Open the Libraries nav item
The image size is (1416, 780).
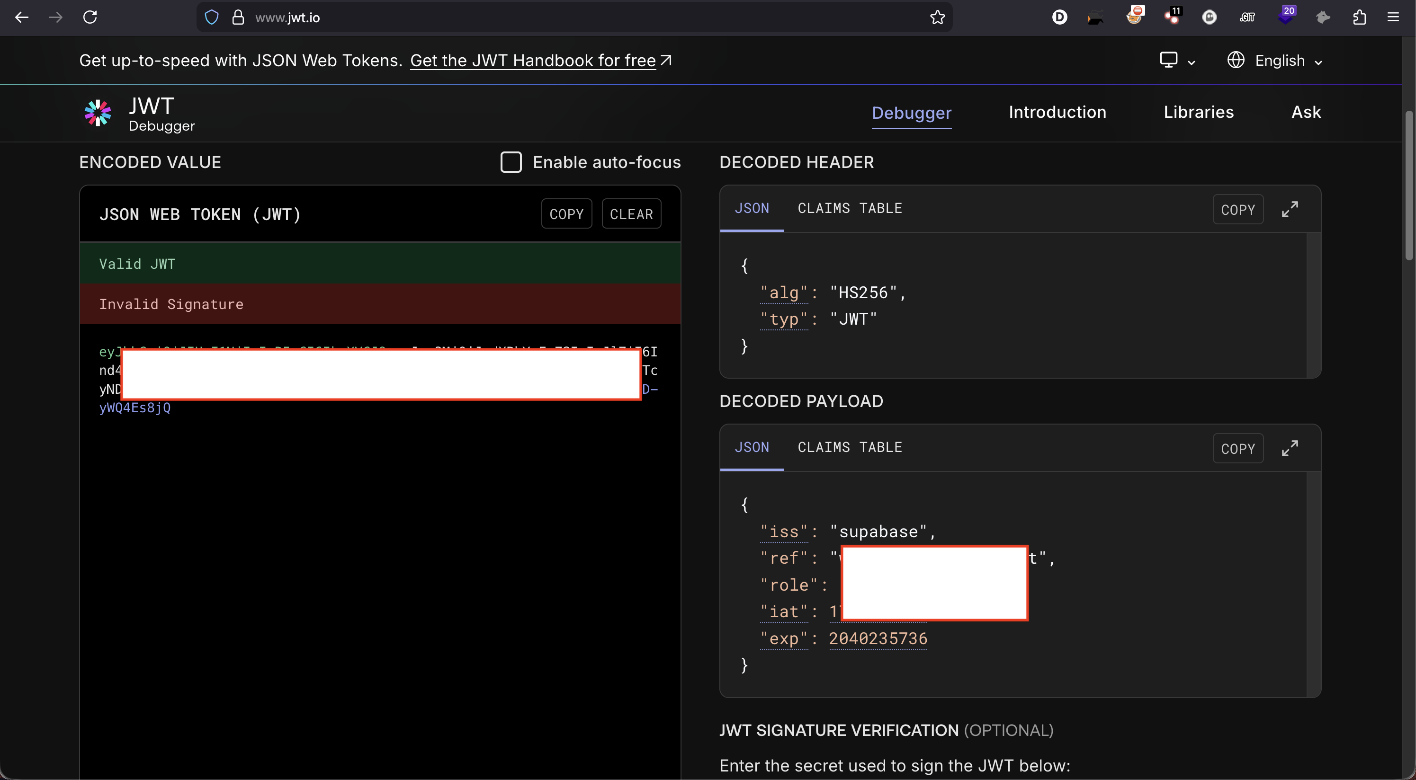click(1198, 112)
